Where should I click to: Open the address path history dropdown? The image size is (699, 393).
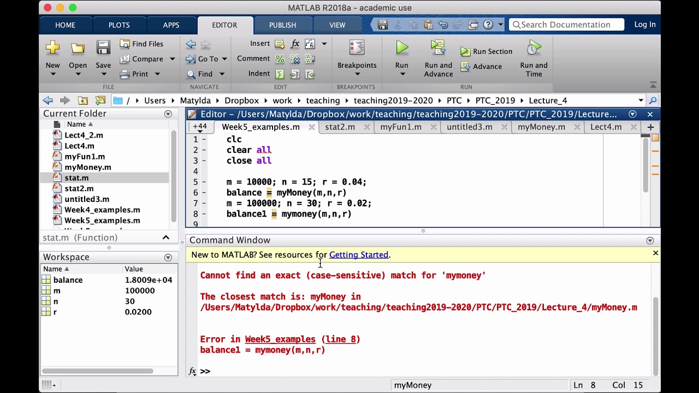click(x=641, y=100)
